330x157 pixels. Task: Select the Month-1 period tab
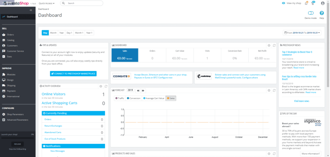(79, 33)
